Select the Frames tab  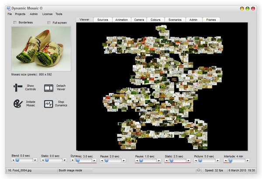click(211, 20)
